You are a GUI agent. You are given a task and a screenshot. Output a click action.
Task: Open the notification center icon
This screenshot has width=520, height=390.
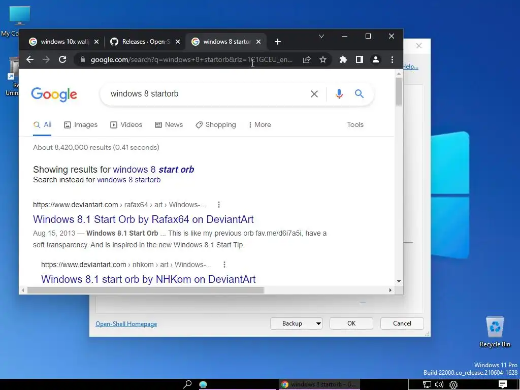point(503,384)
